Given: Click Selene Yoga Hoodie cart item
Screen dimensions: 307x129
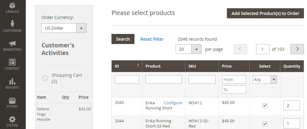Looking at the screenshot, I should point(44,114).
